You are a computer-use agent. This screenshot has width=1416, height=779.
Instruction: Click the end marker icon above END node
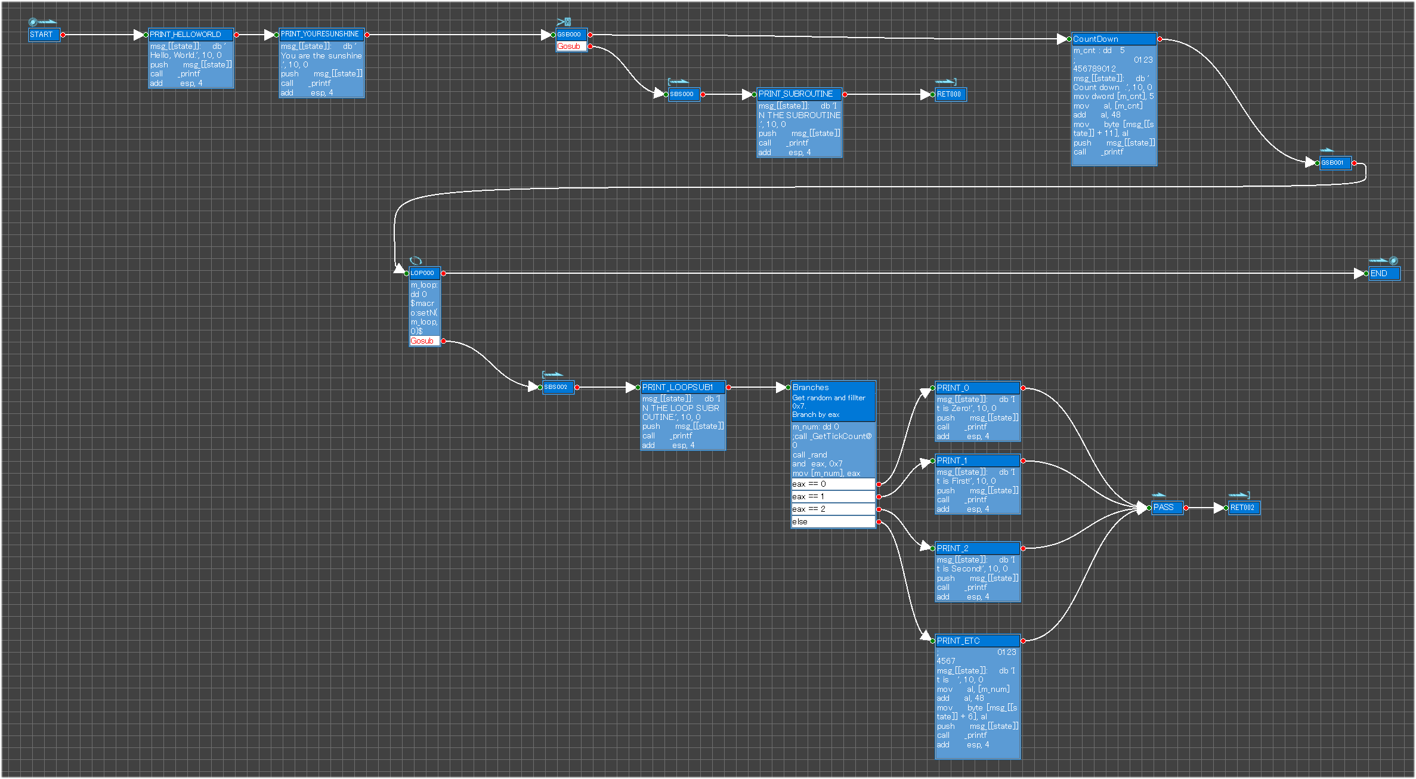click(1383, 261)
